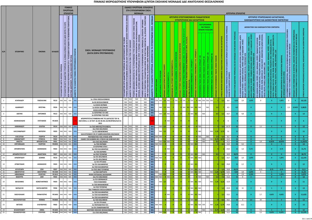Click surname cell 'ΑΖΕΠΗΣ'
Screen dimensions: 312x220
pos(19,114)
